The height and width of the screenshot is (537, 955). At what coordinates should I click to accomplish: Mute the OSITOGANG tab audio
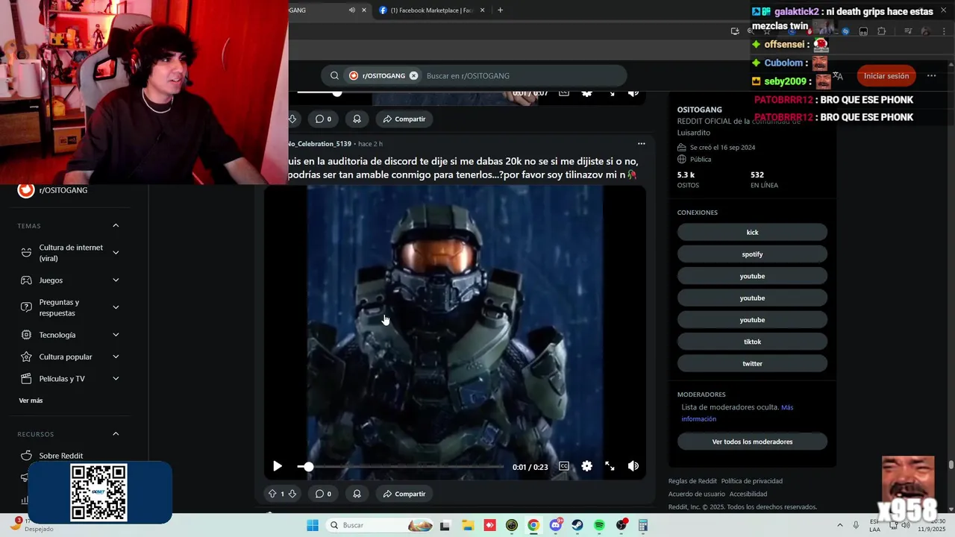351,10
